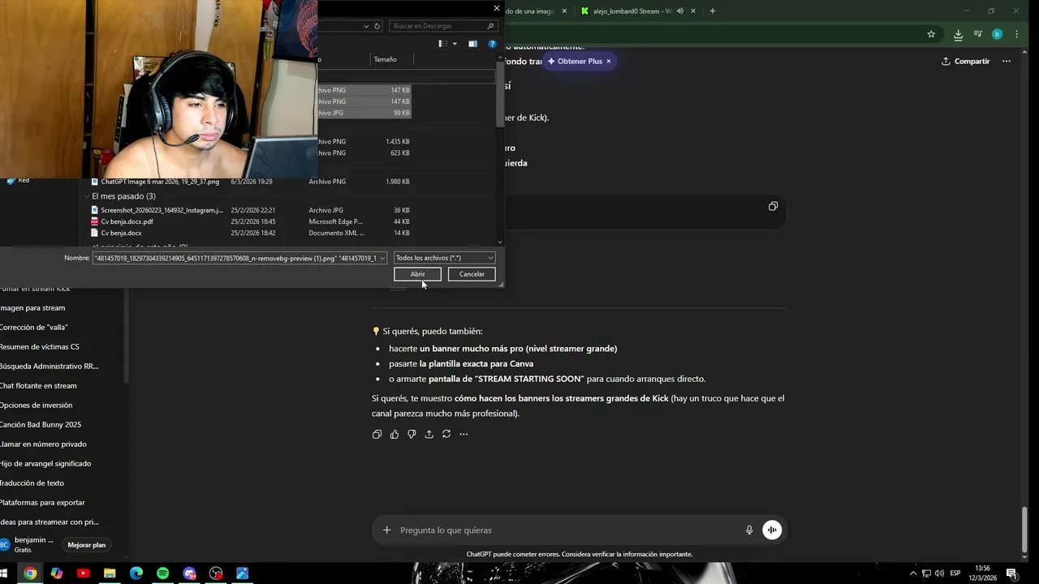Dislike the response with thumbs down
This screenshot has width=1039, height=584.
click(x=412, y=434)
